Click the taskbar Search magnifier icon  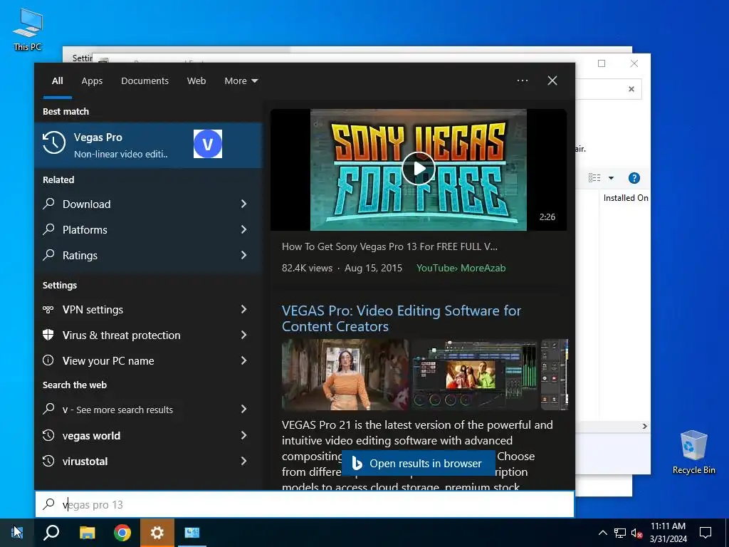pos(51,533)
